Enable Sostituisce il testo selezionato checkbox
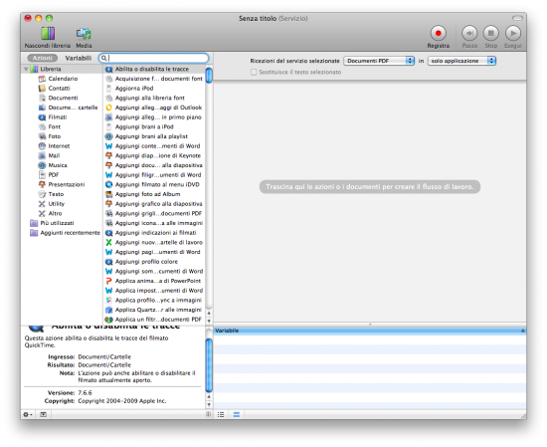The image size is (547, 447). click(254, 72)
